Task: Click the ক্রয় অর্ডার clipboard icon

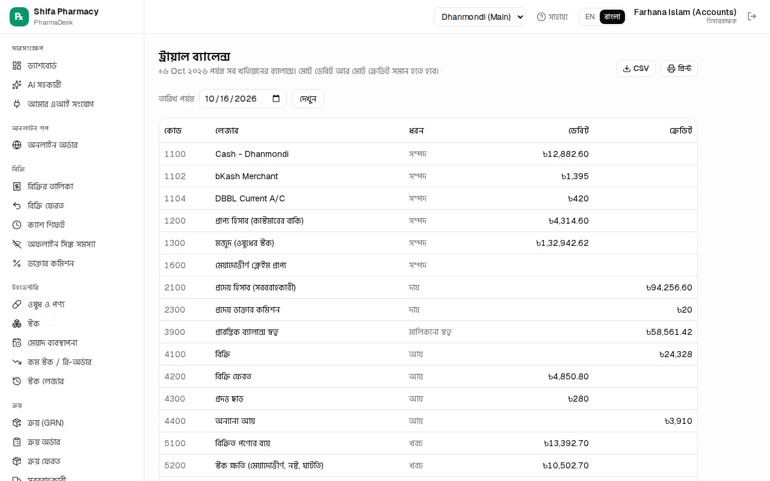Action: pos(17,442)
